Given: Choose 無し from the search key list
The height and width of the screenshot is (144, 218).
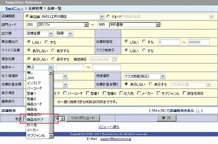Looking at the screenshot, I should [38, 73].
